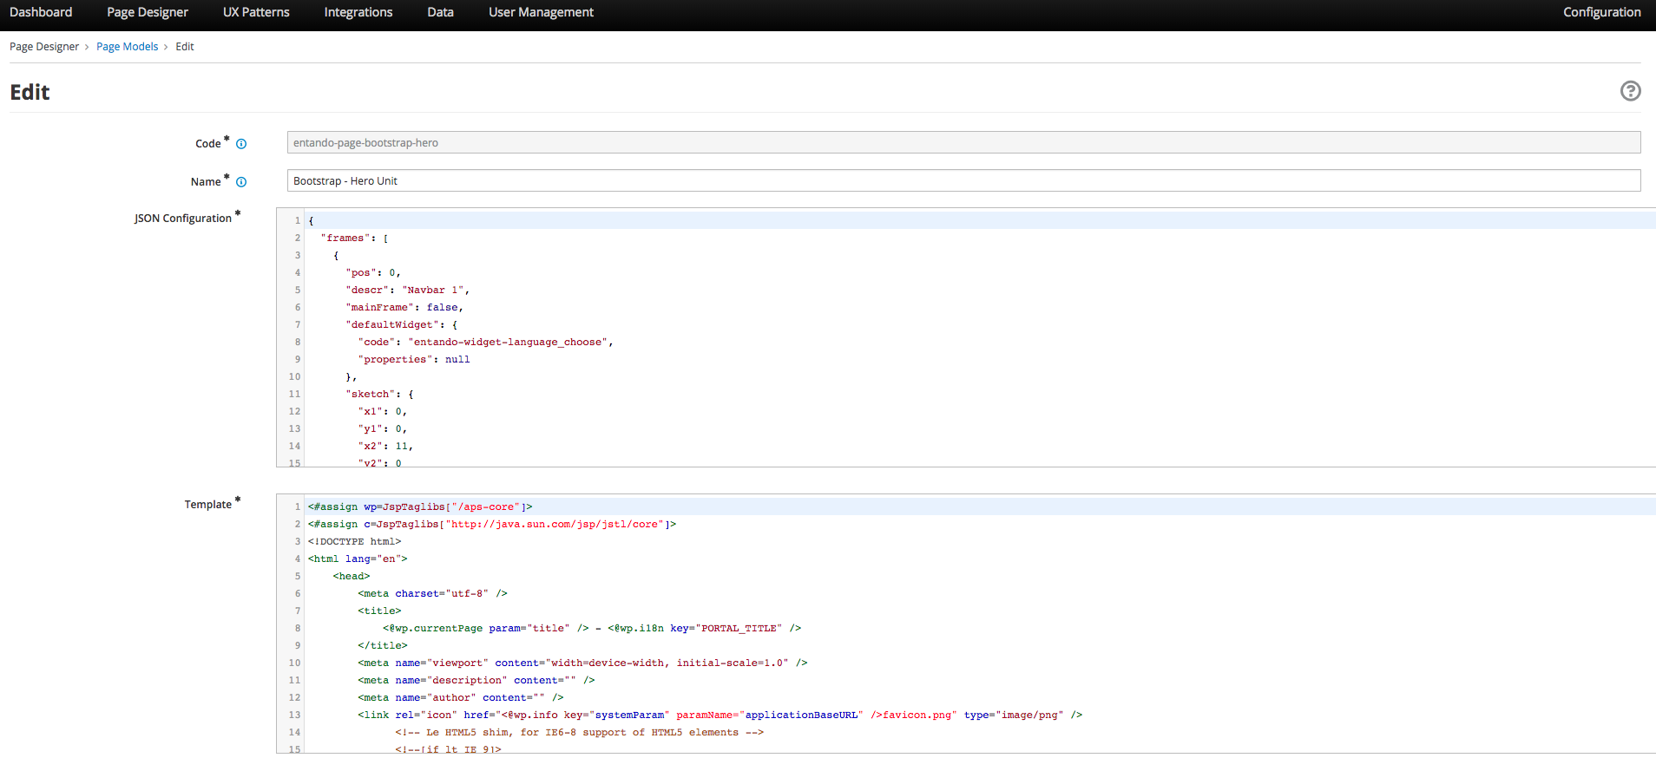Screen dimensions: 1656x771
Task: Click the "x1": 0 line
Action: click(x=383, y=411)
